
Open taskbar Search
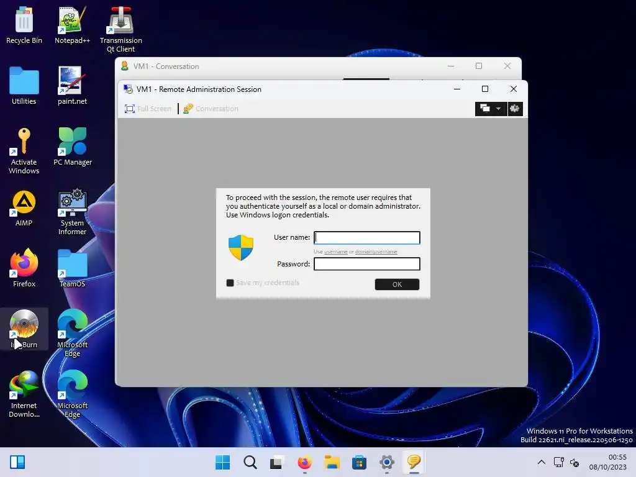[x=250, y=462]
